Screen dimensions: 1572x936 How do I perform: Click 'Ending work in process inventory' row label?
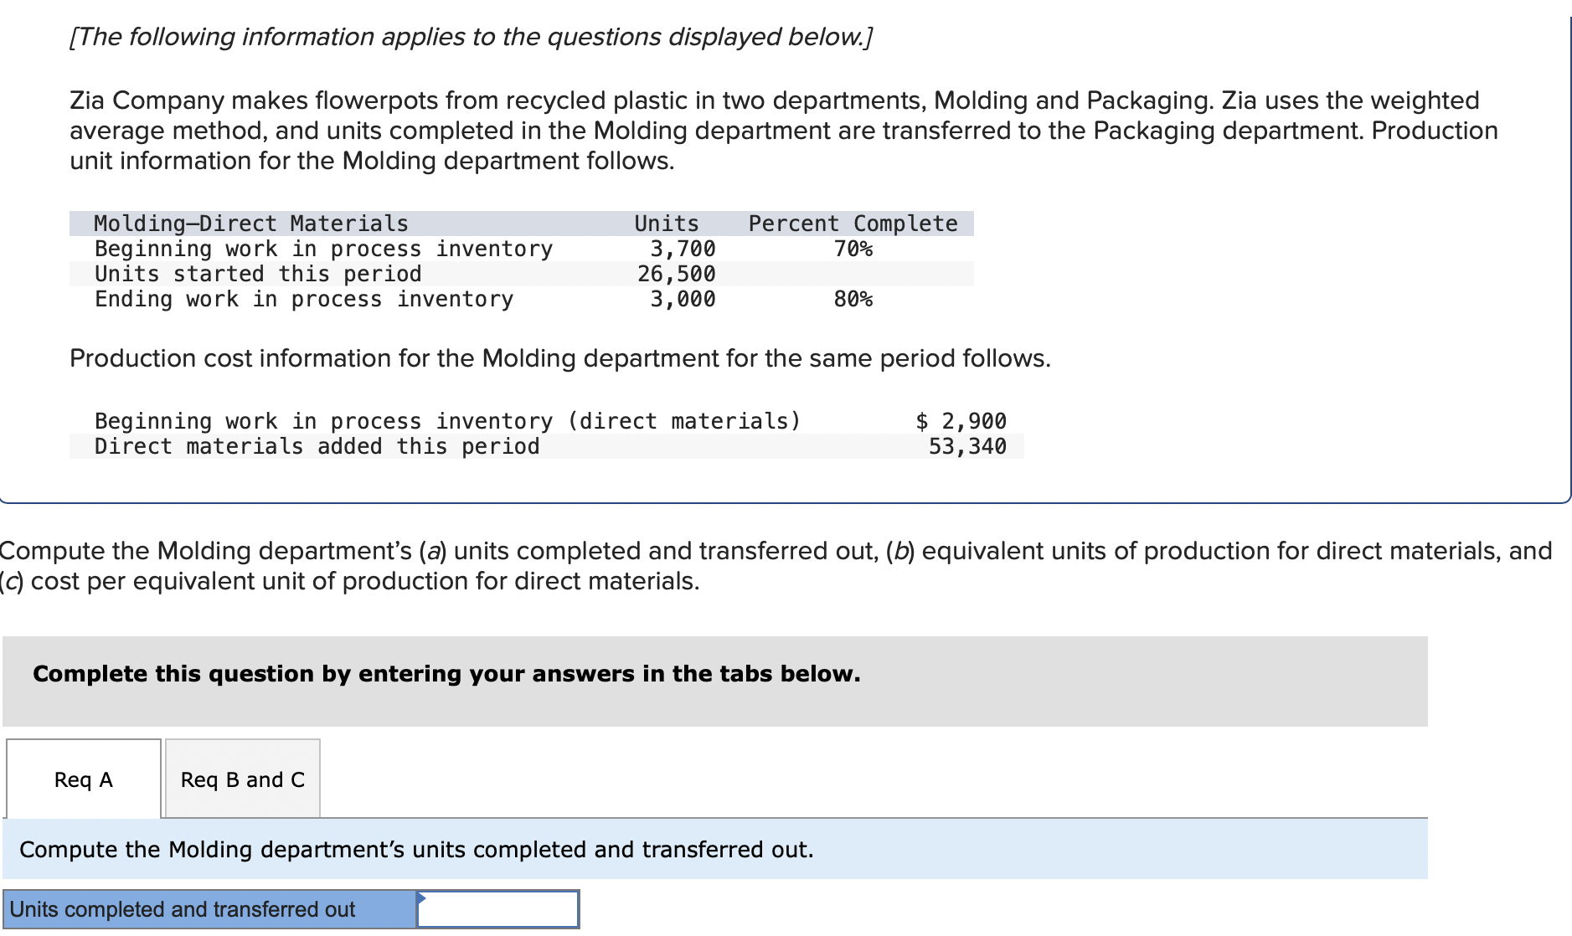304,299
